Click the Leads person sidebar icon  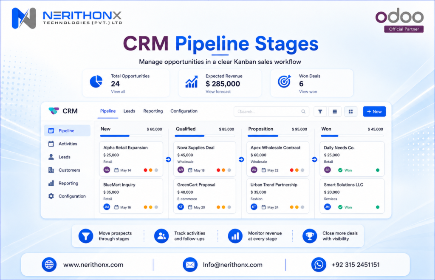51,157
